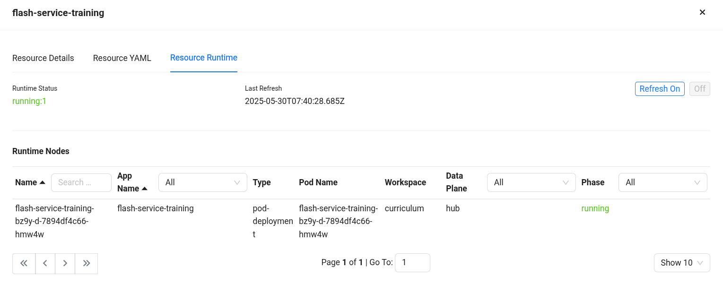Click the Name search input field
This screenshot has width=723, height=285.
coord(81,182)
